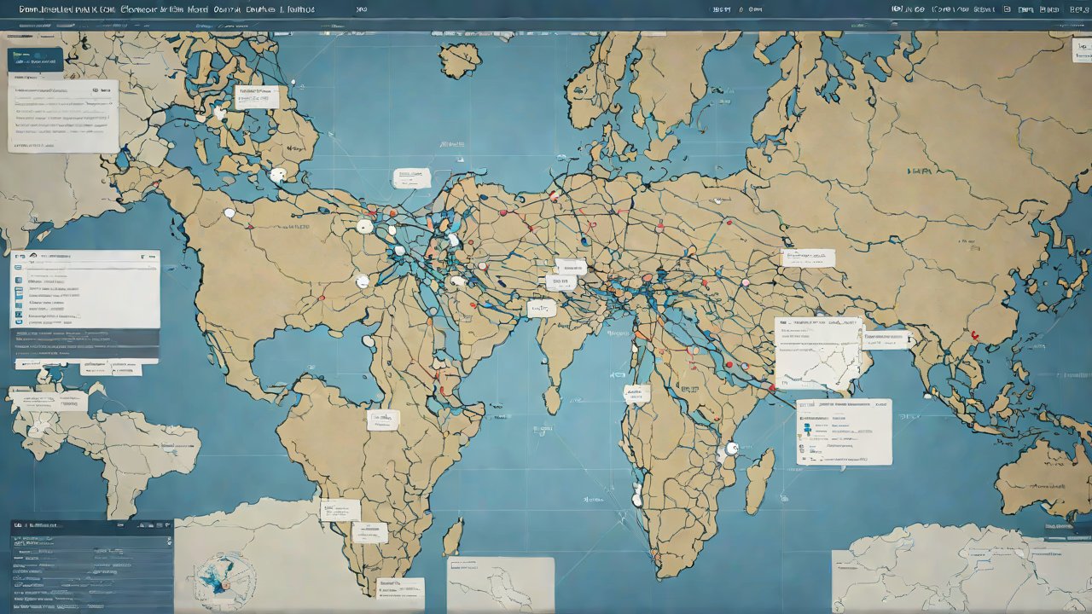Viewport: 1092px width, 614px height.
Task: Click the label callout over Central Asia
Action: click(x=807, y=258)
